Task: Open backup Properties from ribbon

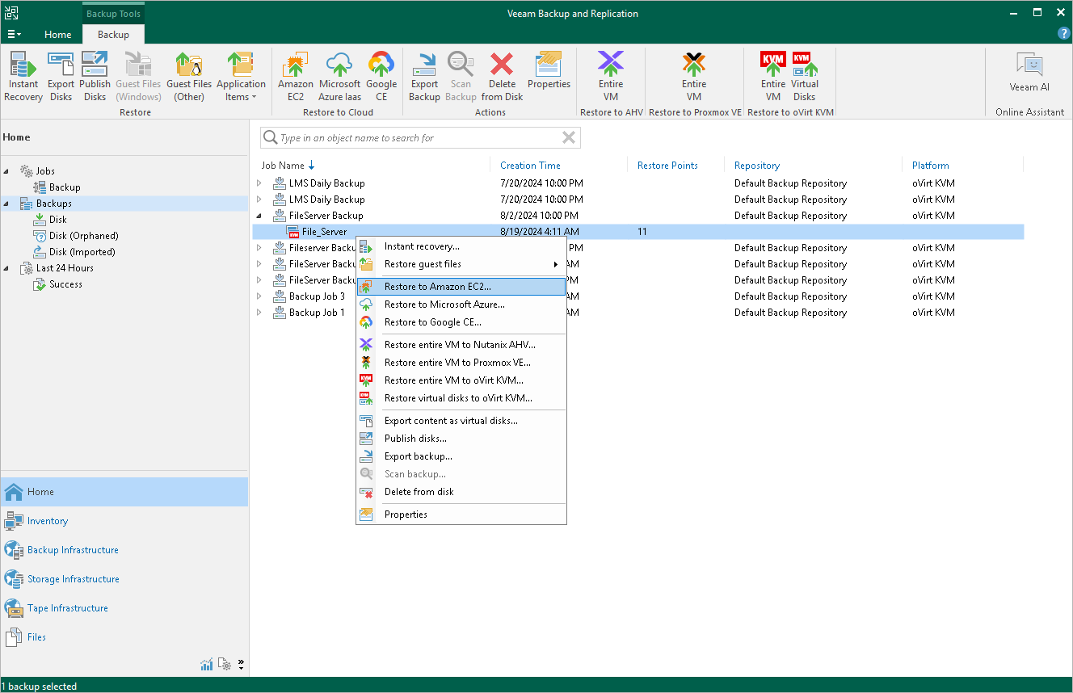Action: click(549, 71)
